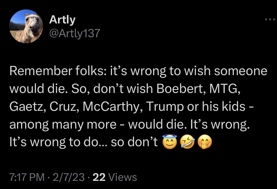Click the display name Artly
Image resolution: width=277 pixels, height=189 pixels.
[x=62, y=20]
